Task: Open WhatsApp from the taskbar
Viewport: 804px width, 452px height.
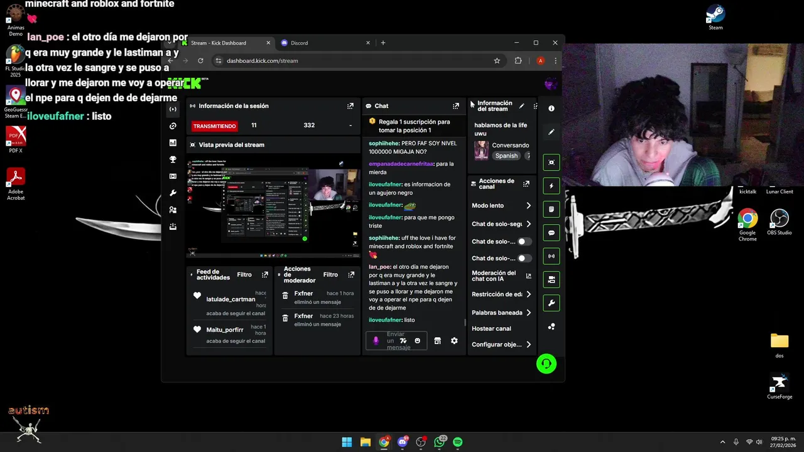Action: click(x=440, y=442)
